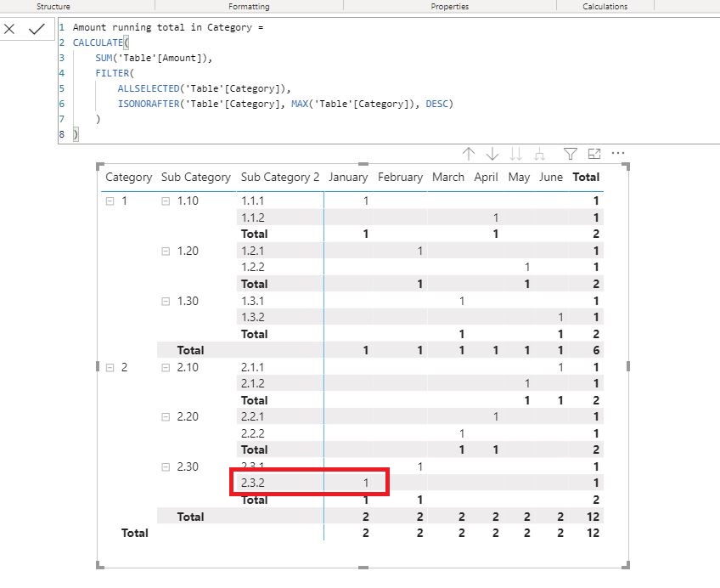Click the Structure ribbon group label
This screenshot has height=588, width=720.
53,7
